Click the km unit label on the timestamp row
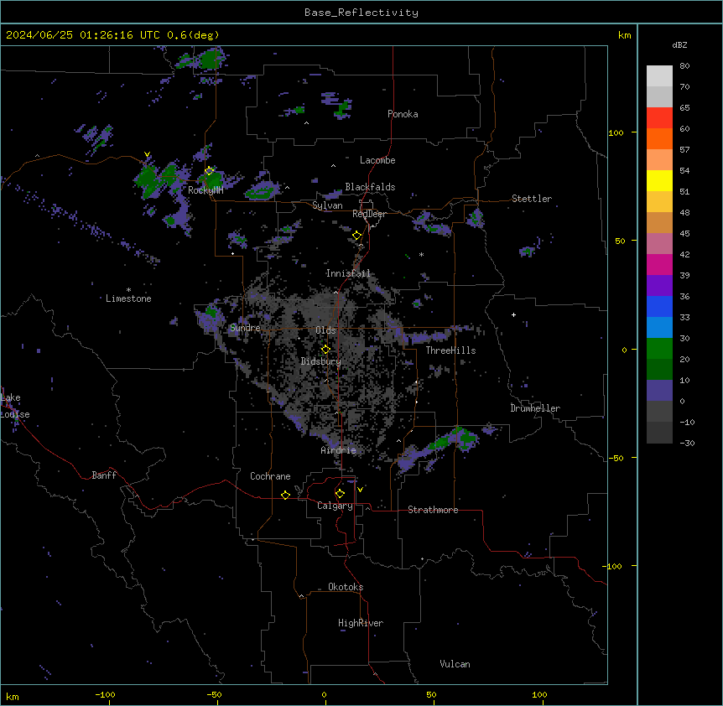 point(625,35)
